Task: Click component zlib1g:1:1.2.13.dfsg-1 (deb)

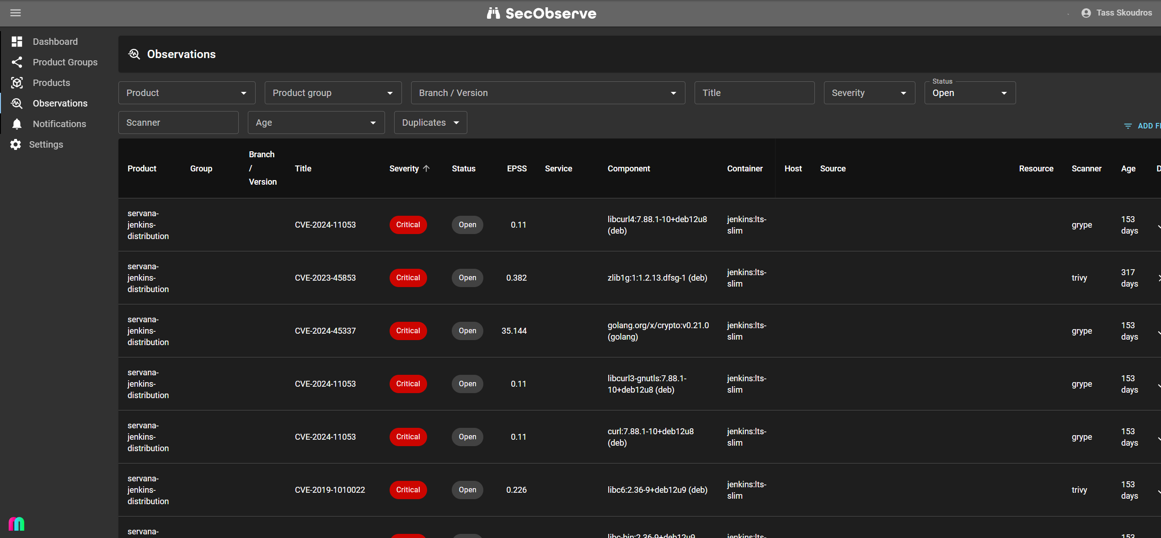Action: [657, 277]
